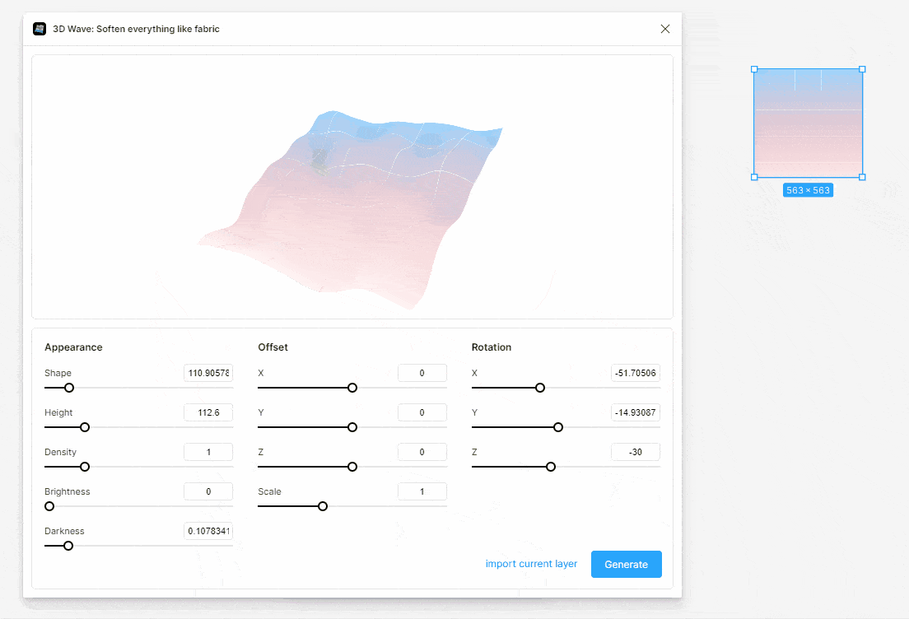909x619 pixels.
Task: Click the Darkness slider handle
Action: (68, 546)
